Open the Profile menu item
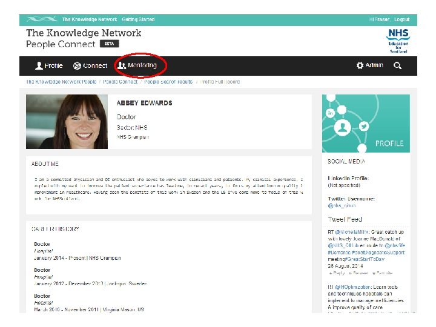Viewport: 436px width, 327px height. tap(49, 65)
